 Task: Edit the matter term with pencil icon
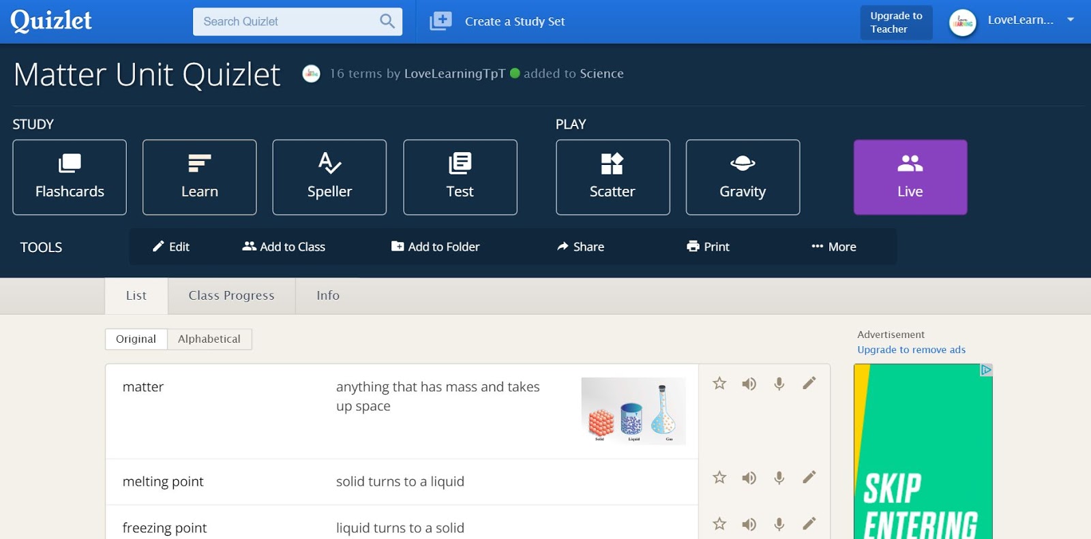809,383
